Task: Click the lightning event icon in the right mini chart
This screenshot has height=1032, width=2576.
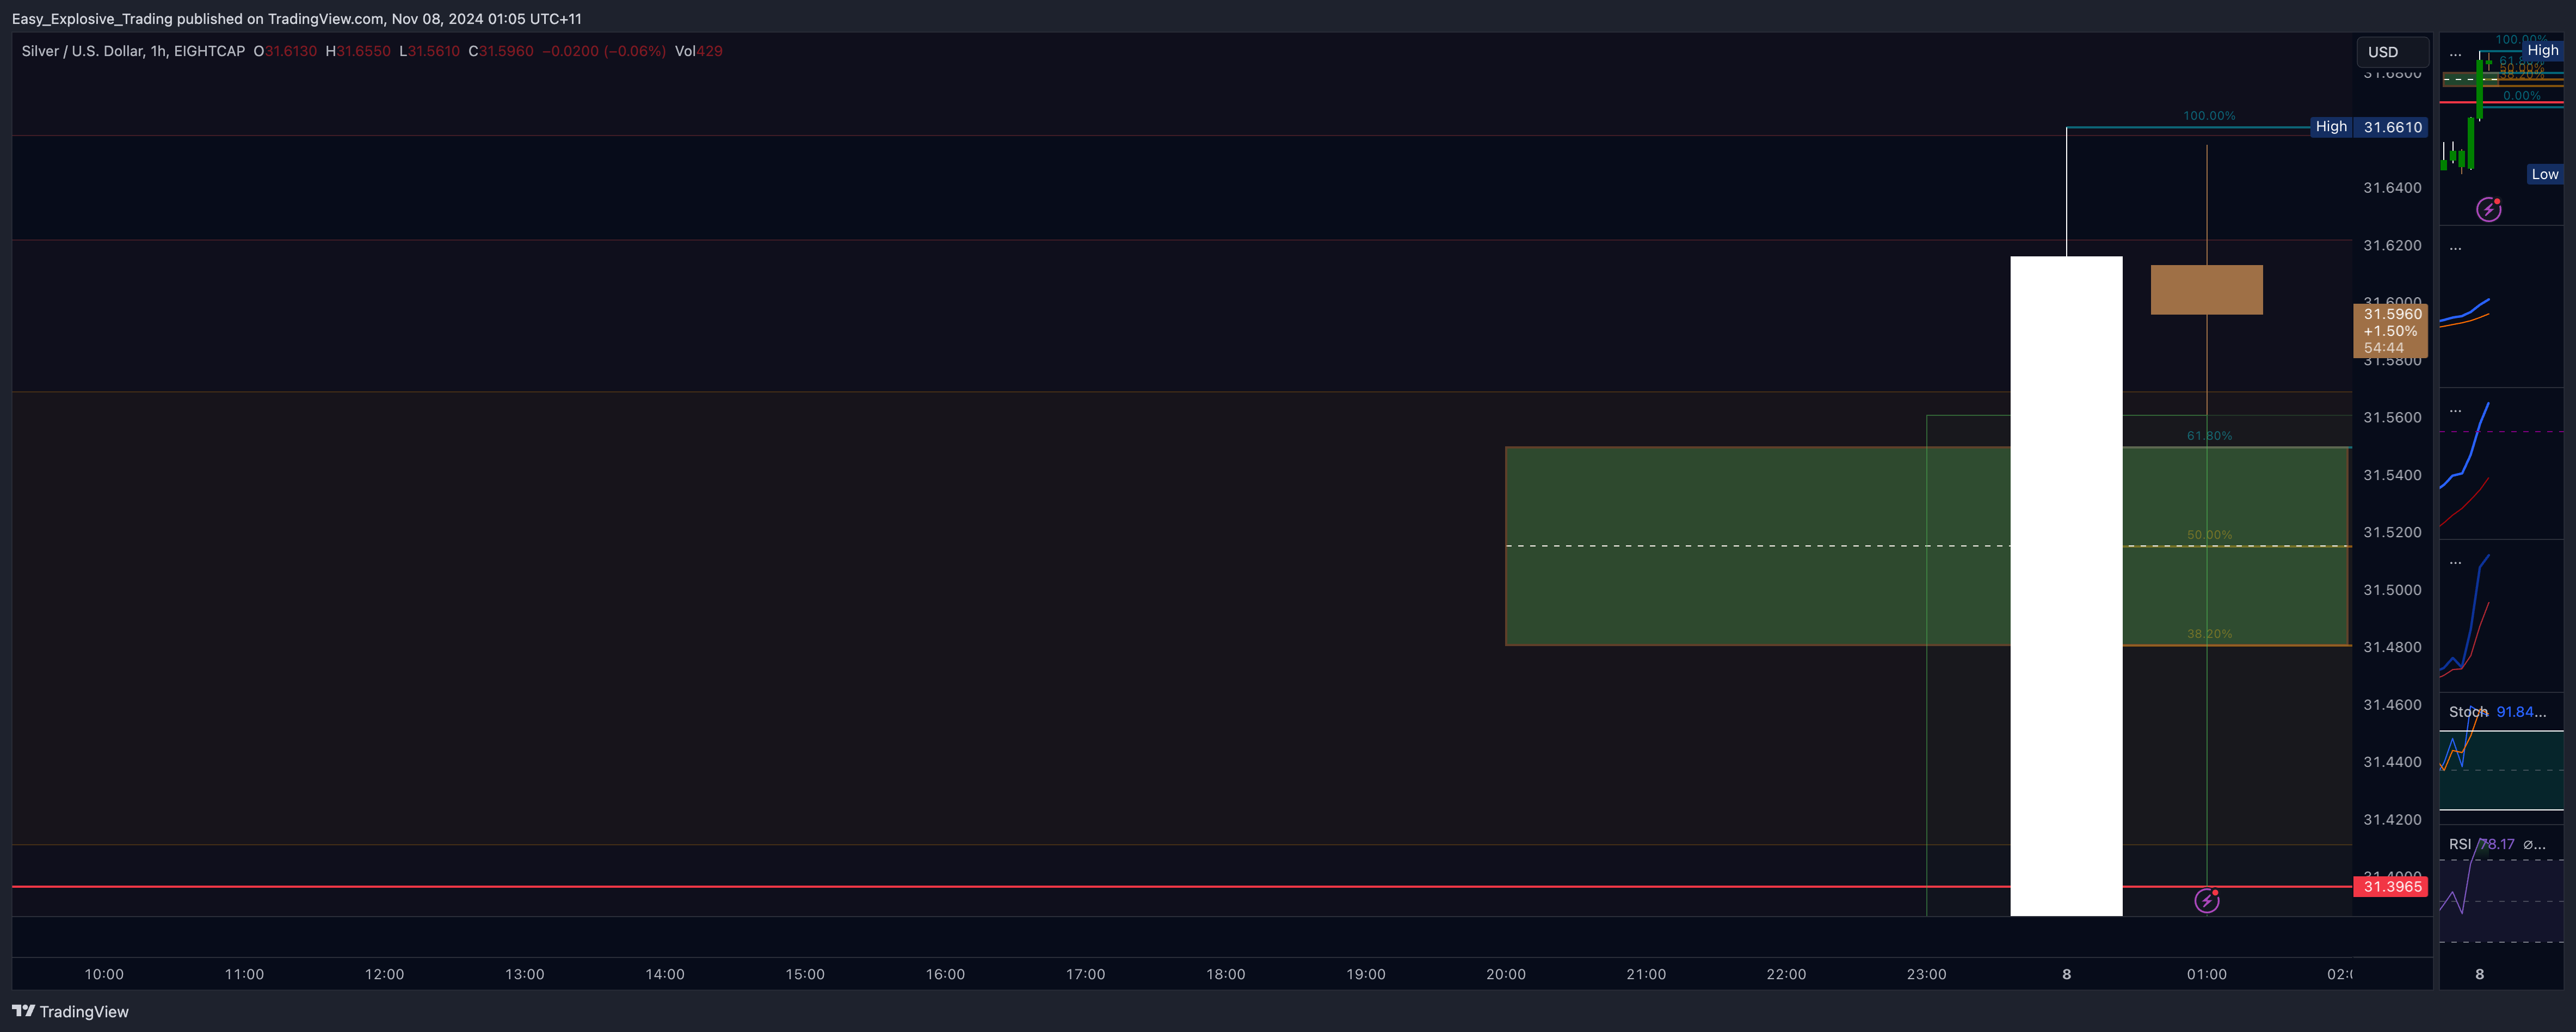Action: coord(2488,209)
